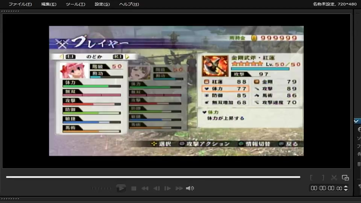Open the ツール(T) menu
The height and width of the screenshot is (203, 361).
pyautogui.click(x=76, y=4)
